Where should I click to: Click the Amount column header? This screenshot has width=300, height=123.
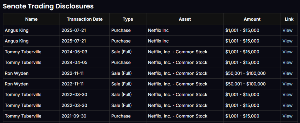tap(252, 19)
